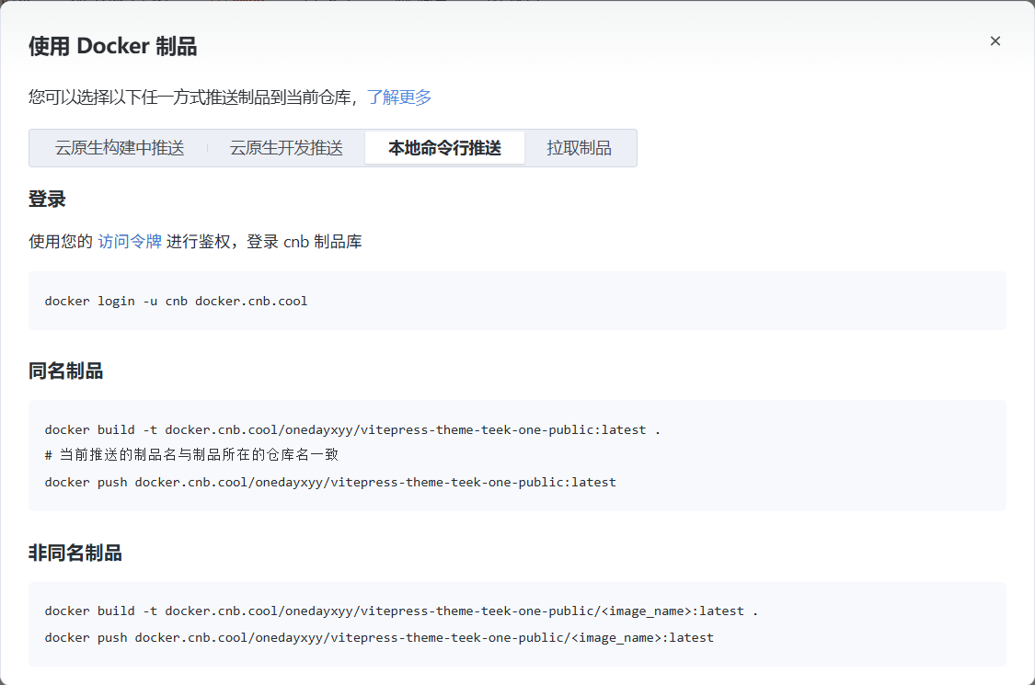The height and width of the screenshot is (685, 1035).
Task: Click the docker push command with <image_name>
Action: click(380, 637)
